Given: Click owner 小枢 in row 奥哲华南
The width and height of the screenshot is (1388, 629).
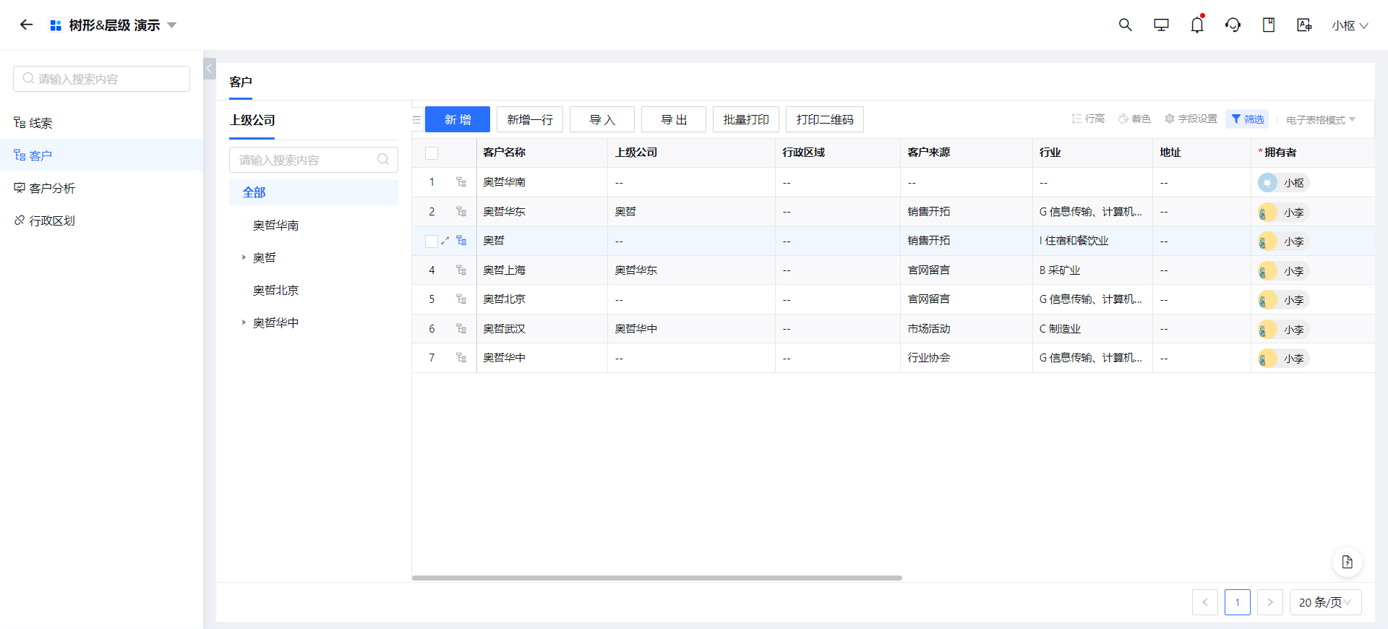Looking at the screenshot, I should click(1284, 183).
